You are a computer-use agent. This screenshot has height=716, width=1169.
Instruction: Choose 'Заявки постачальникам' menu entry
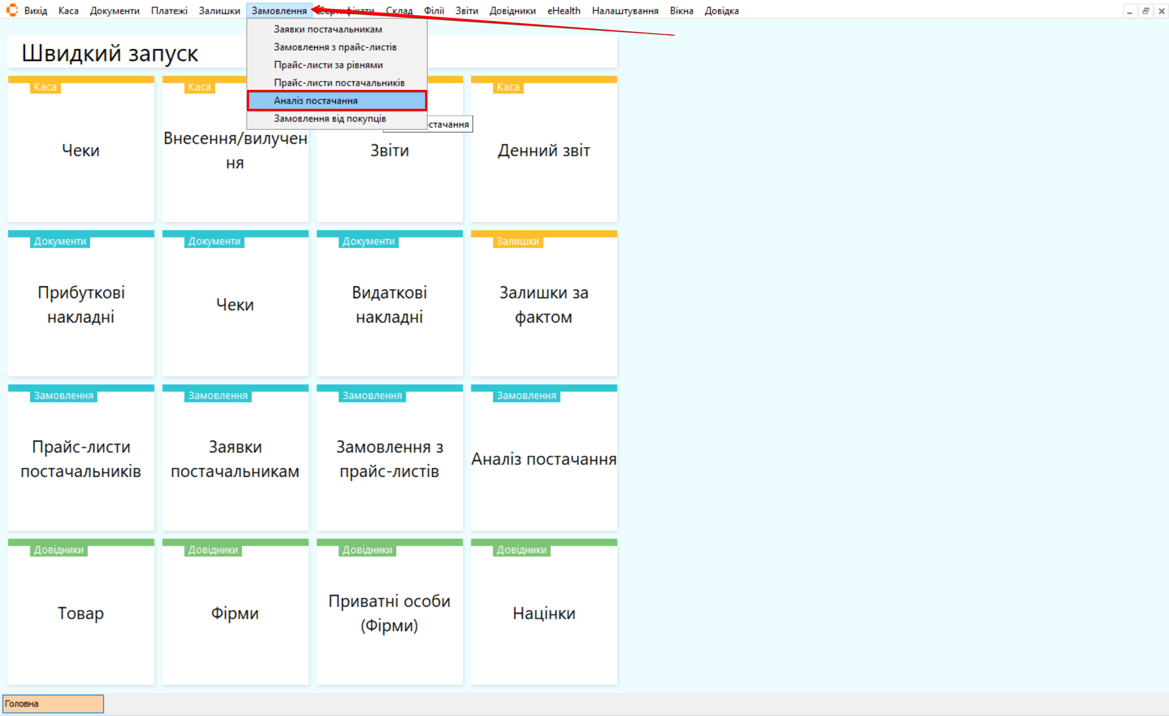point(328,29)
